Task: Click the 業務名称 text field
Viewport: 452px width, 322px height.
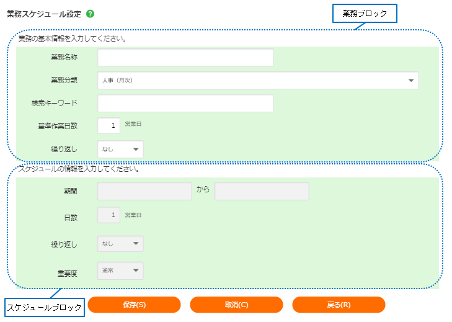Action: pos(185,58)
